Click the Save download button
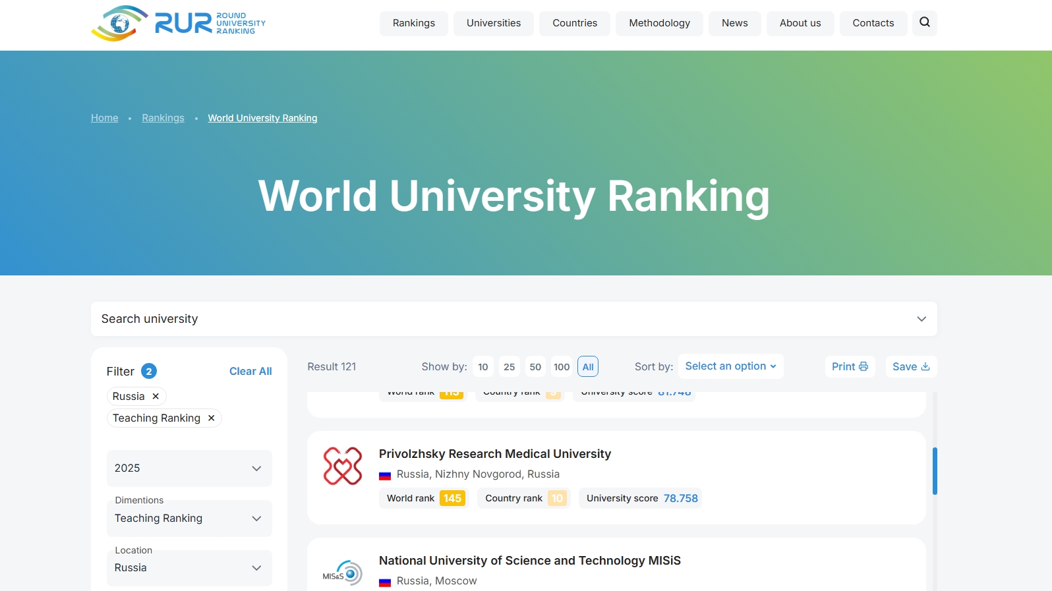This screenshot has height=591, width=1052. (910, 367)
